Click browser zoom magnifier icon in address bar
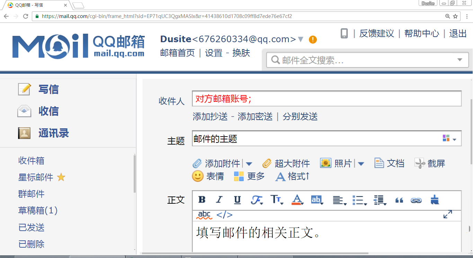The image size is (473, 258). click(447, 16)
